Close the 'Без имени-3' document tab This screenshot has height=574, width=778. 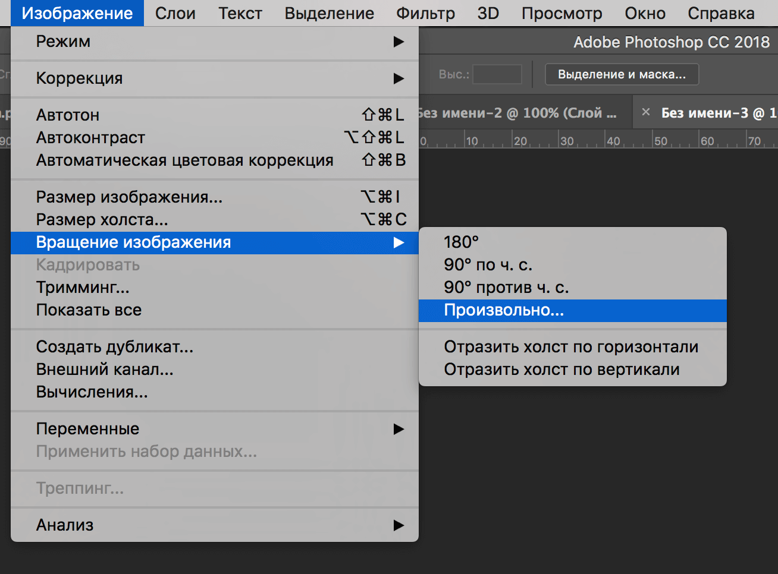pyautogui.click(x=646, y=112)
